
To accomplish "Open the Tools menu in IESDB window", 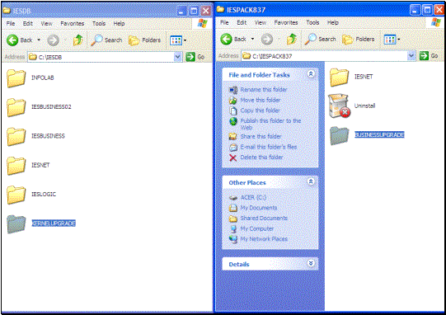I will 99,24.
